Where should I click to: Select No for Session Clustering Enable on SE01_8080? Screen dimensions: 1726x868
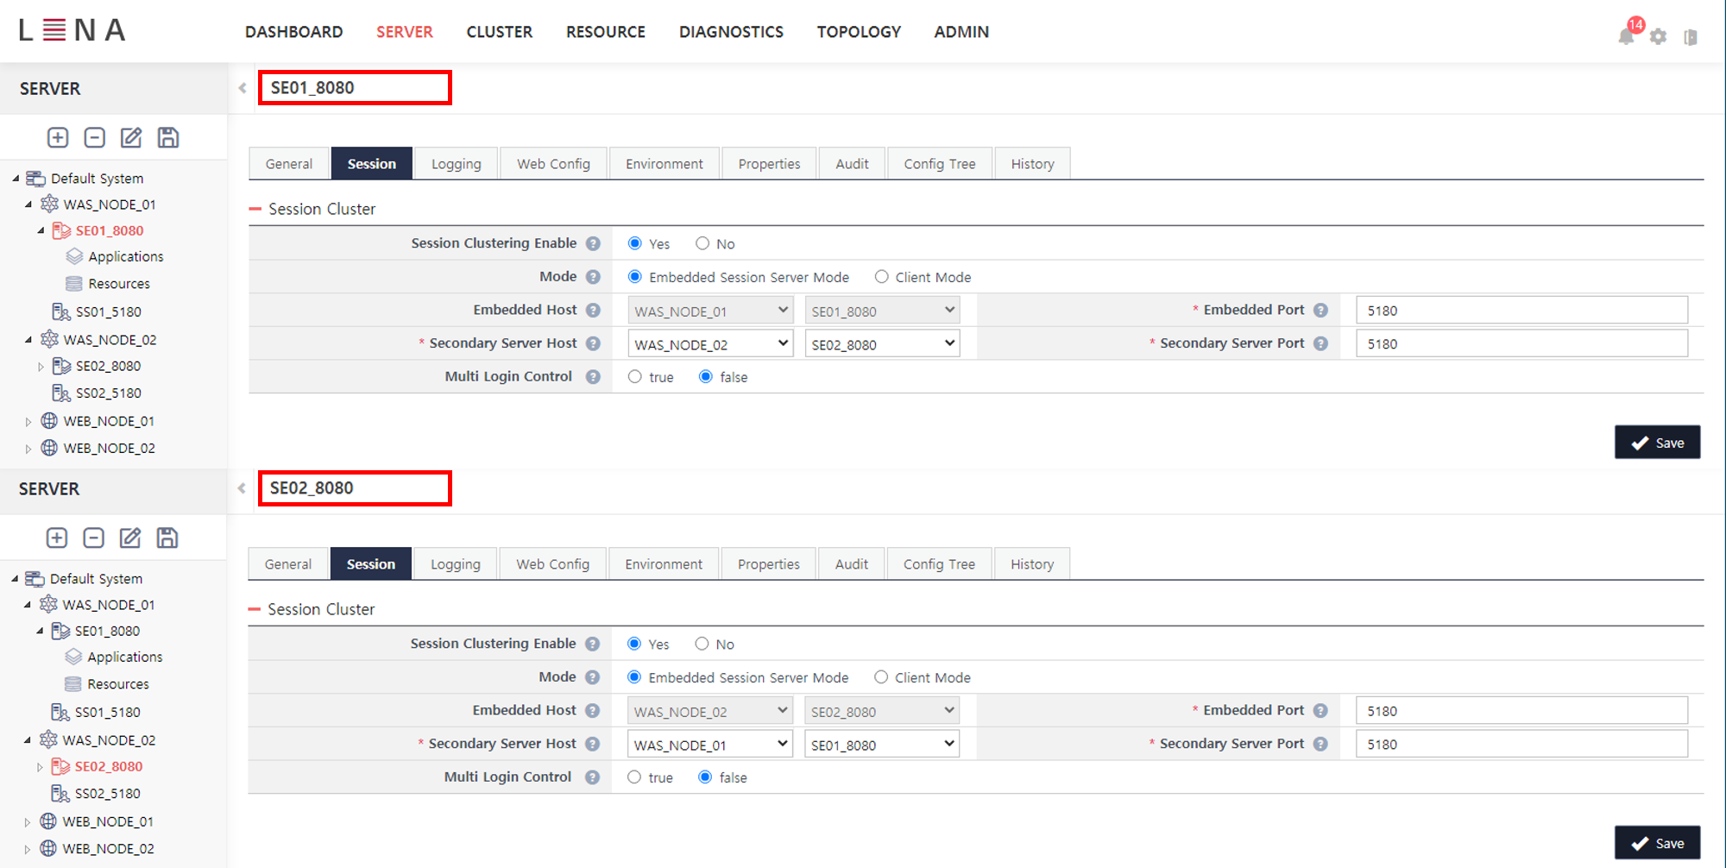[702, 244]
